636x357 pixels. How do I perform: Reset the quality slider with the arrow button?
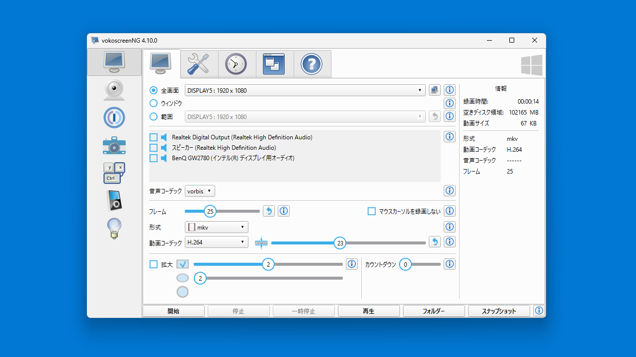435,242
